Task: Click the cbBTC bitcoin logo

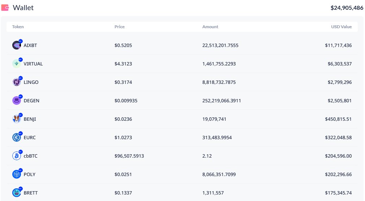Action: click(x=17, y=156)
